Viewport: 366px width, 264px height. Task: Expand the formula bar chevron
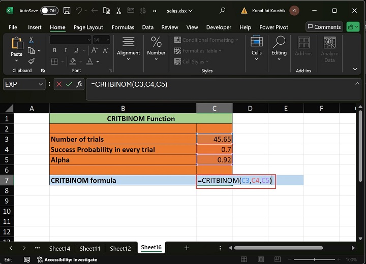click(x=357, y=84)
